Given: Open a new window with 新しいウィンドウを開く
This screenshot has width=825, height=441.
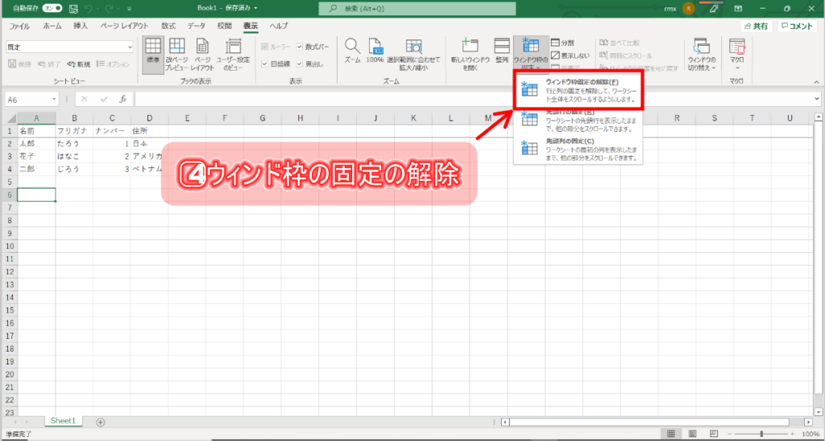Looking at the screenshot, I should pyautogui.click(x=470, y=55).
